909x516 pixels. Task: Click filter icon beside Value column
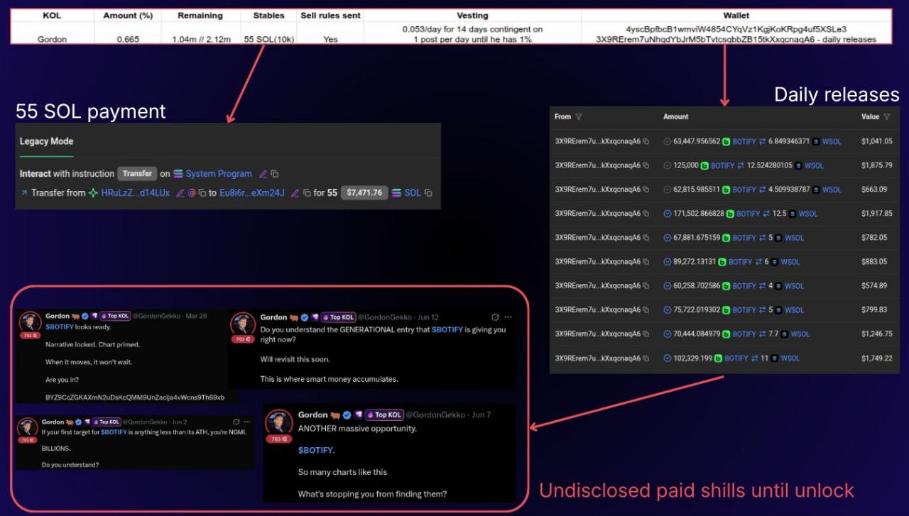[x=886, y=117]
